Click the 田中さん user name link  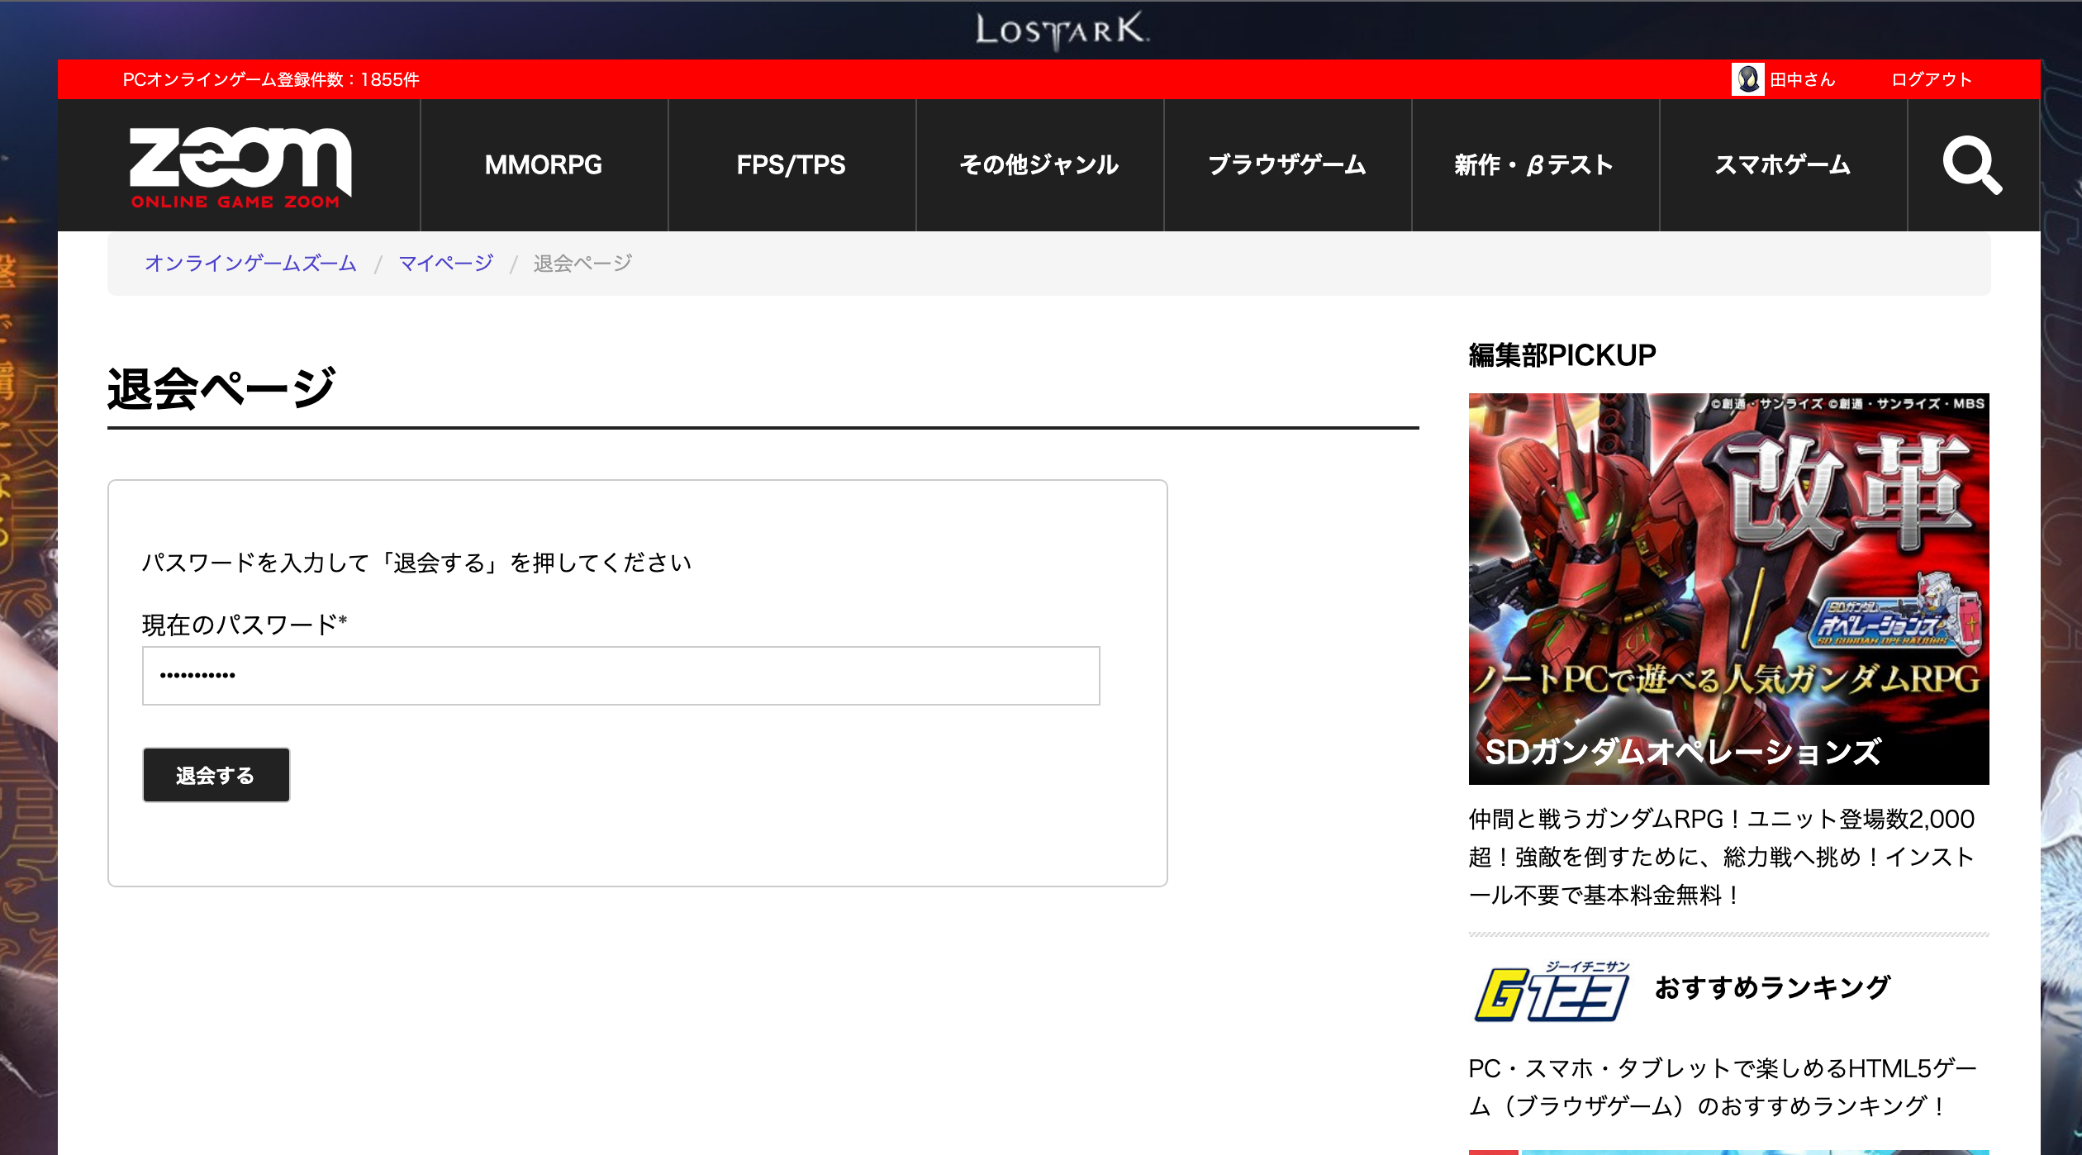pos(1803,79)
